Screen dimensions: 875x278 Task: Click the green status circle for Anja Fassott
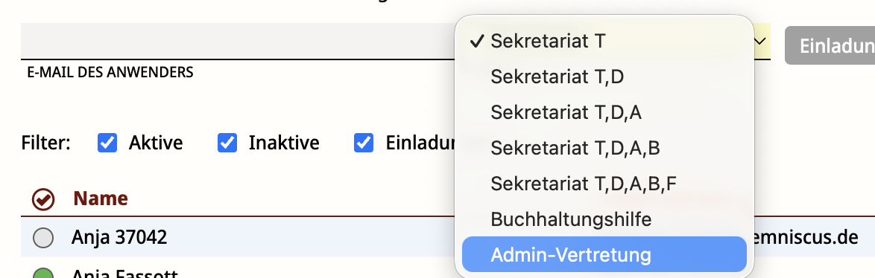43,273
